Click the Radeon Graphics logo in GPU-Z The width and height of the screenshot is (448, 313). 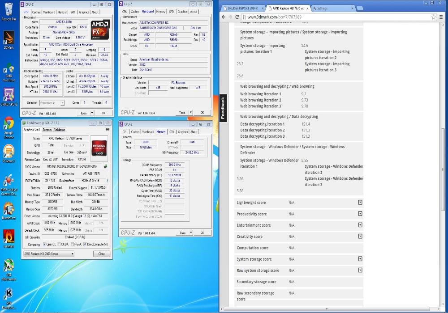pos(99,148)
